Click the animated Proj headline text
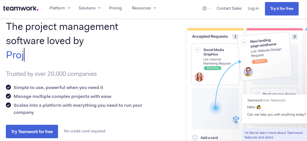This screenshot has height=141, width=307. click(x=15, y=55)
